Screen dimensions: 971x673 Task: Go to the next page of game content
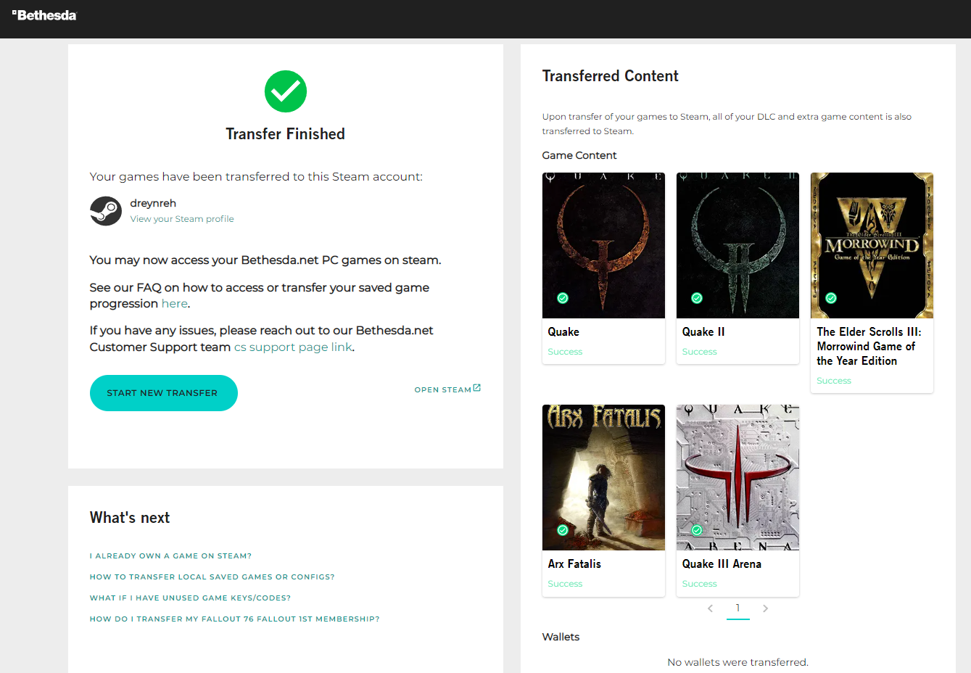(765, 608)
